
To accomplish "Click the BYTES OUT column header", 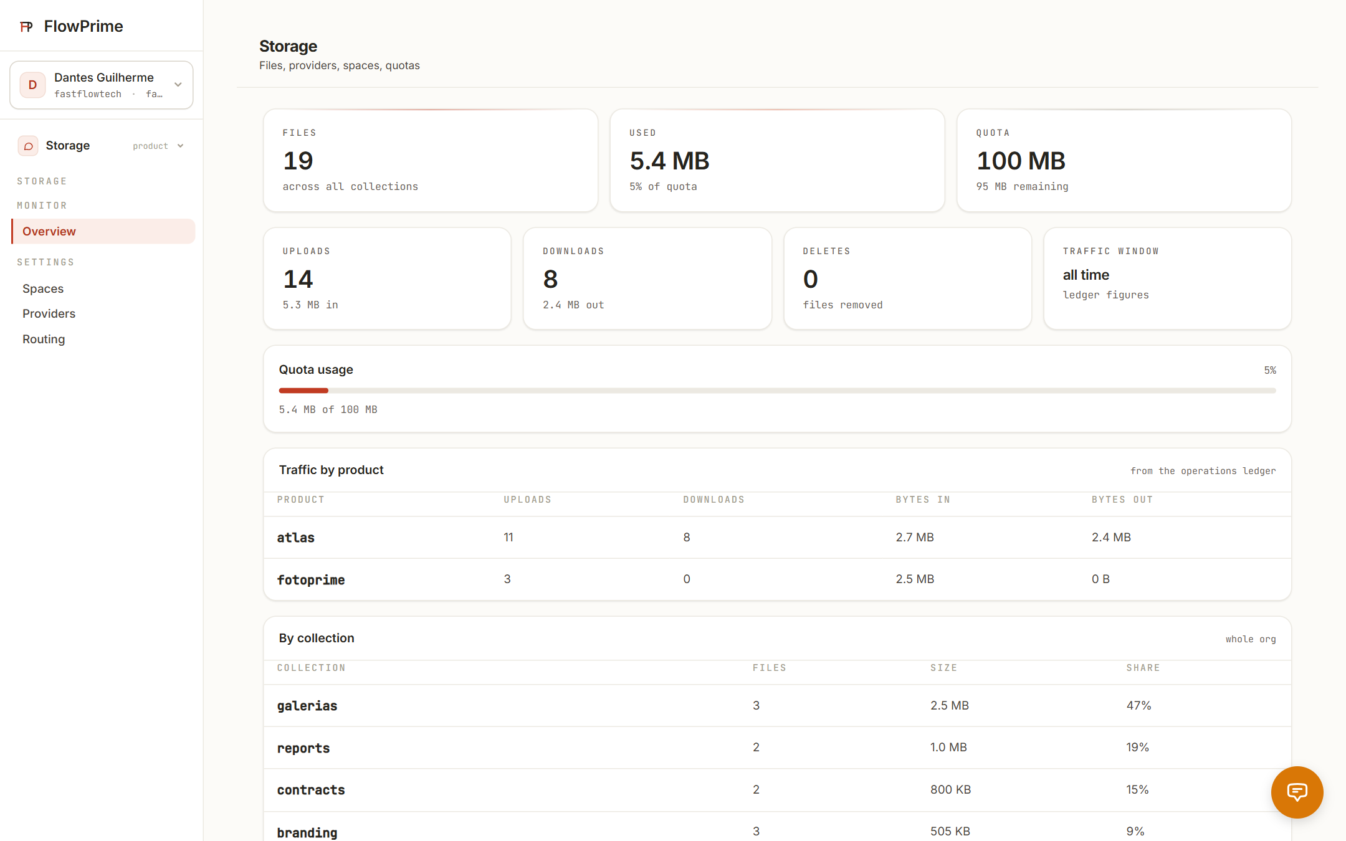I will pos(1122,500).
